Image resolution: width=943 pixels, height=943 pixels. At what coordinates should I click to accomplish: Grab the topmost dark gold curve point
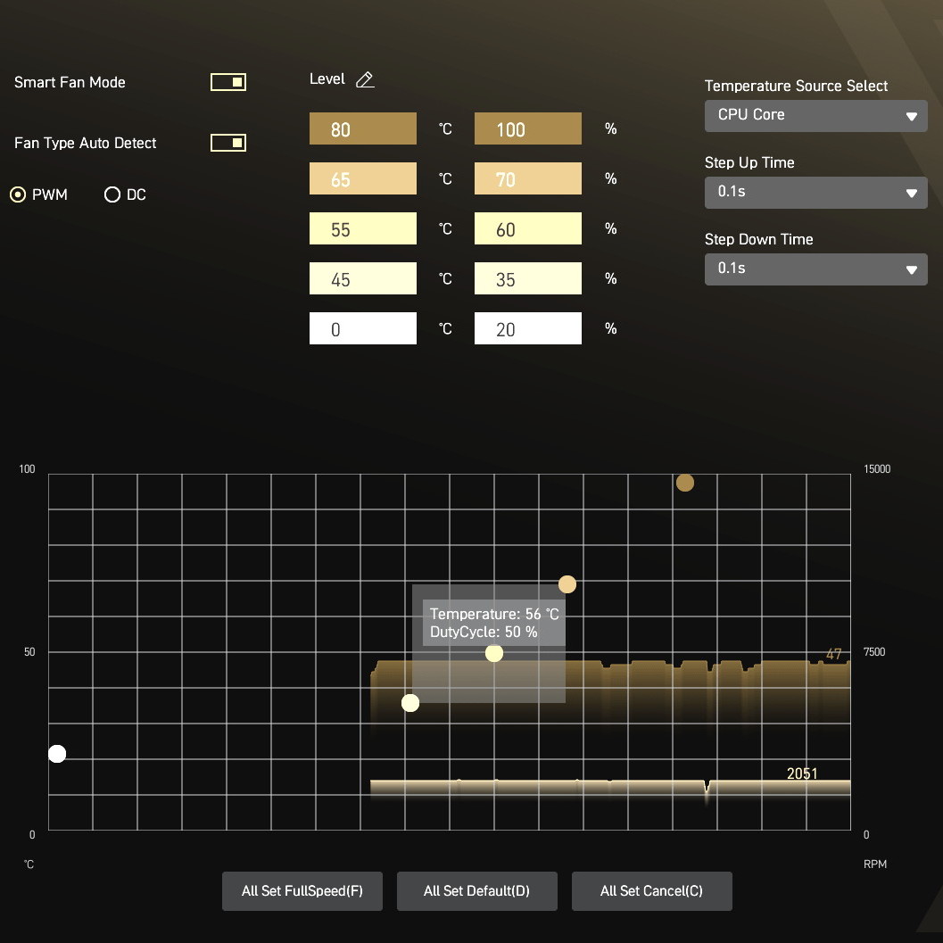[x=684, y=483]
